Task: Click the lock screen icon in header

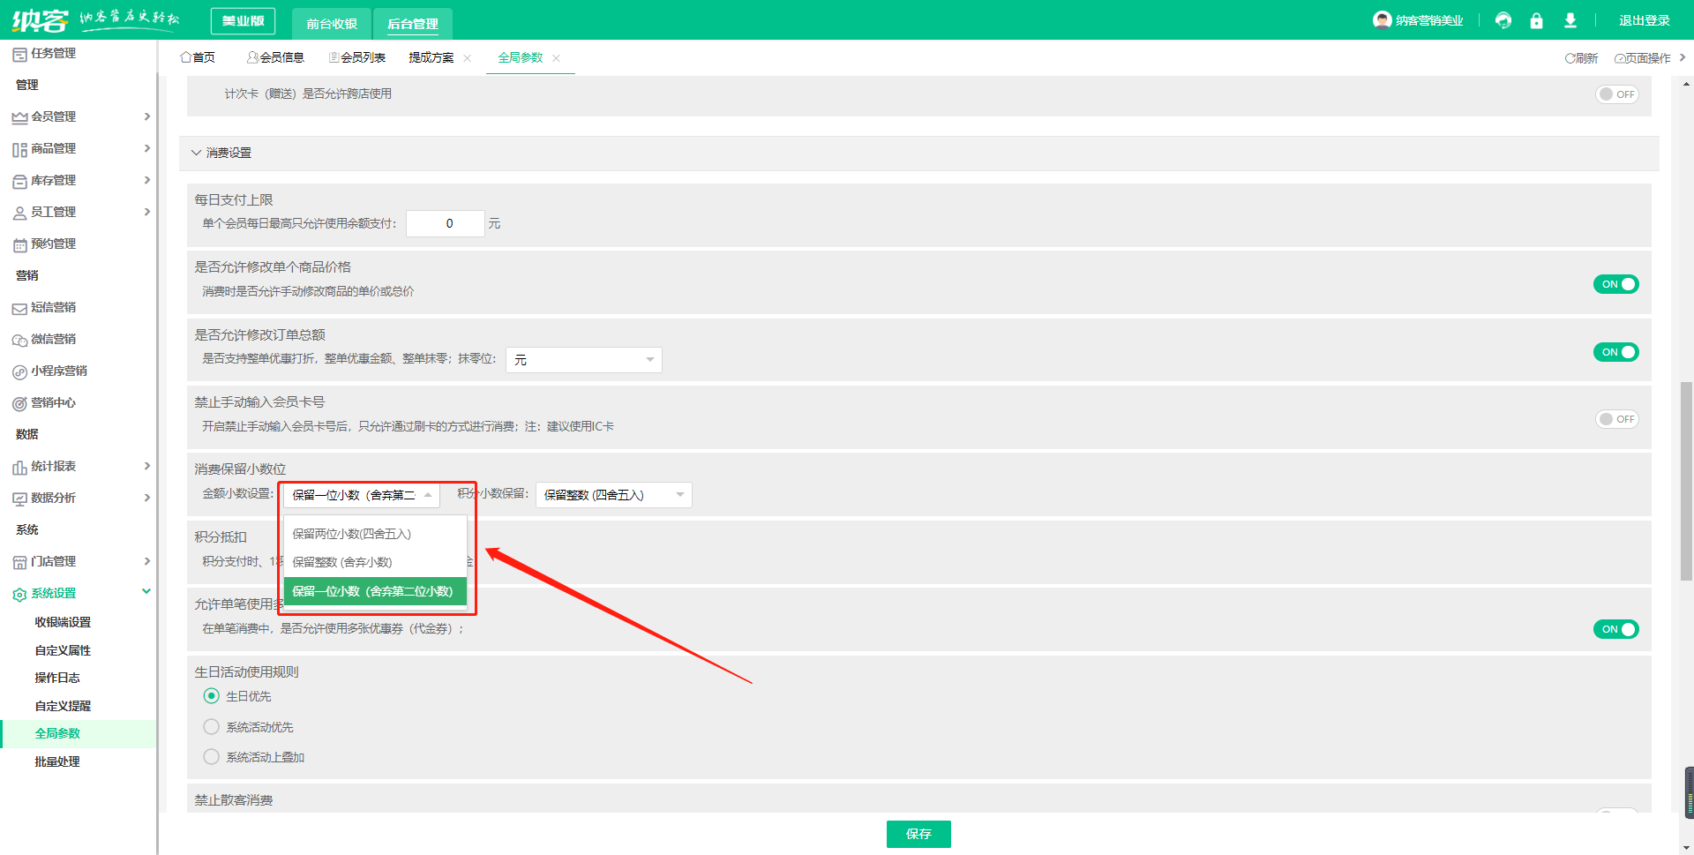Action: pos(1536,20)
